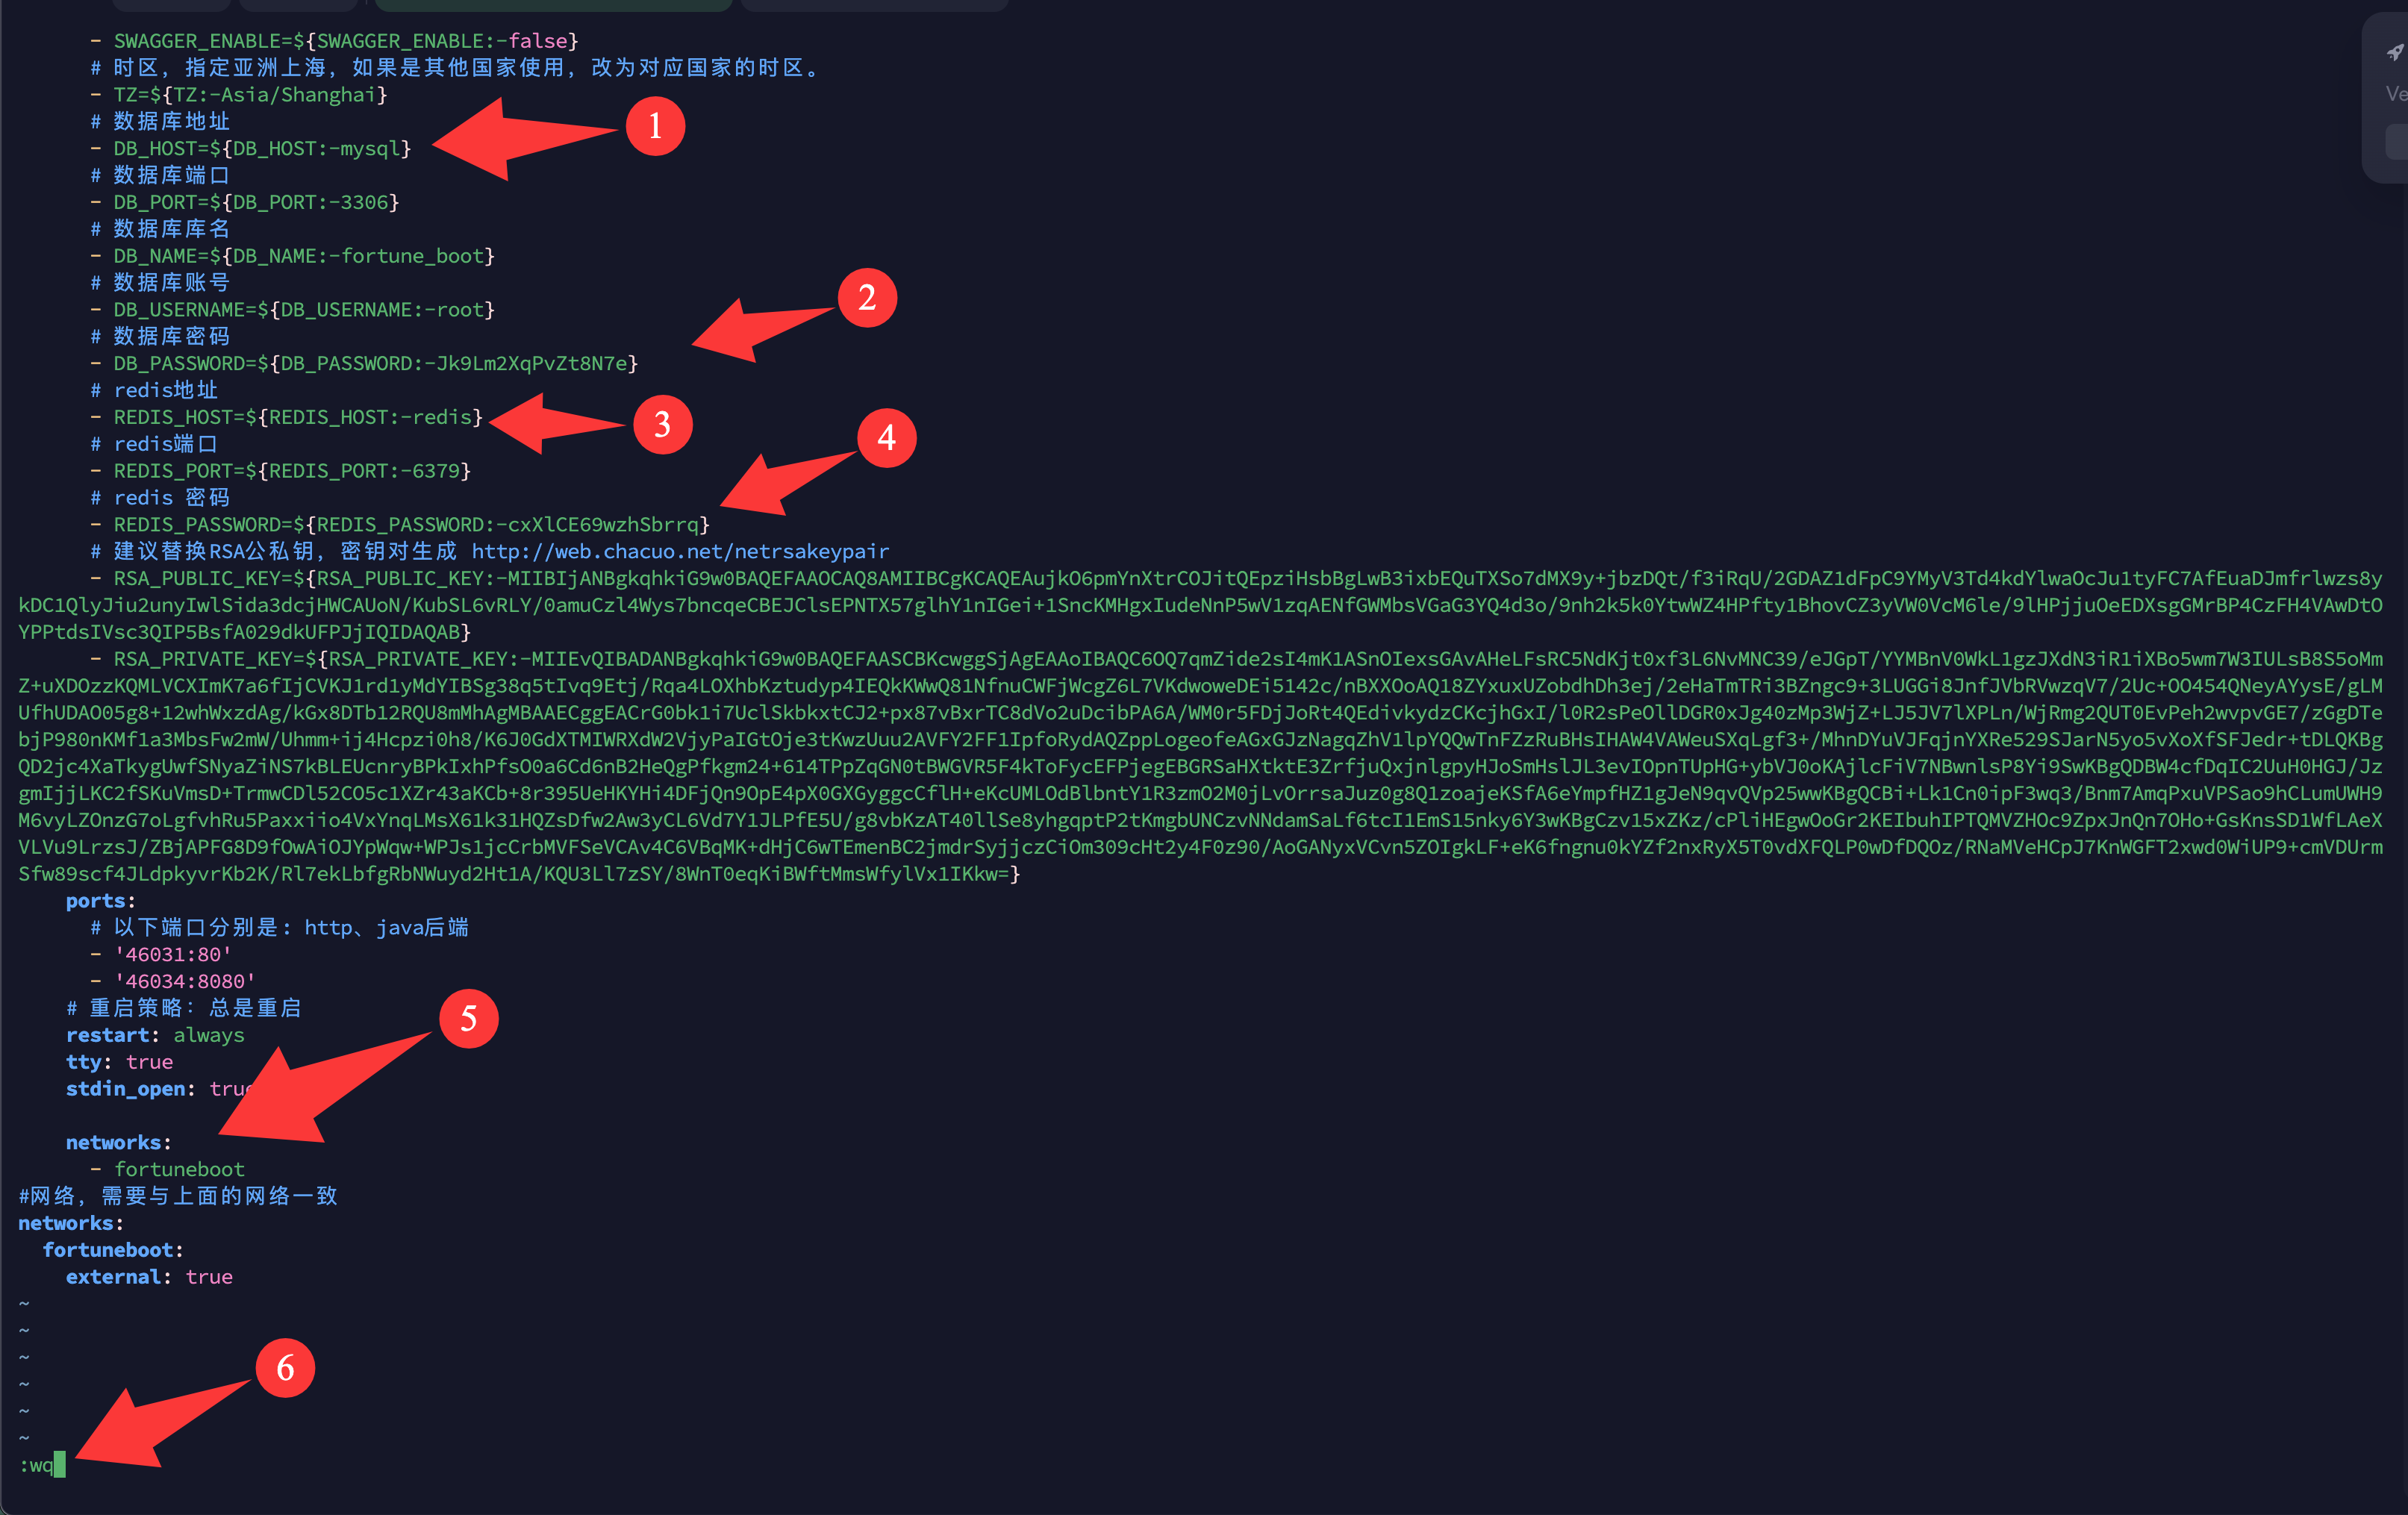This screenshot has height=1515, width=2408.
Task: Click the '46031:80' port mapping line
Action: pos(172,954)
